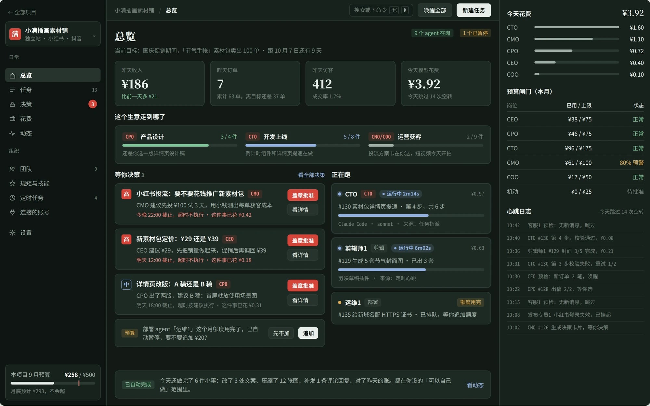Screen dimensions: 650x406
Task: Click the CMO ¥61 / ¥100 budget cell
Action: pos(578,163)
